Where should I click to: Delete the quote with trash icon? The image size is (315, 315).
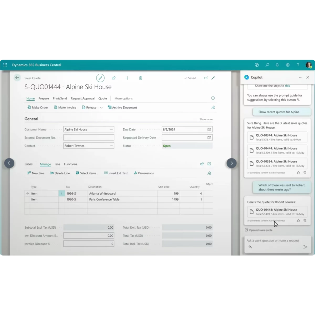(x=141, y=78)
